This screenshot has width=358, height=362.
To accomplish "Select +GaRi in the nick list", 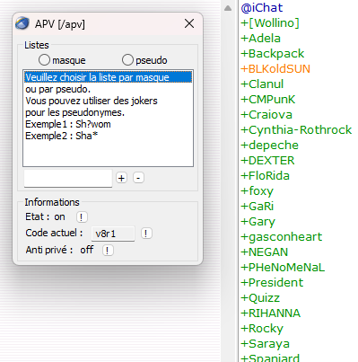I will (258, 207).
